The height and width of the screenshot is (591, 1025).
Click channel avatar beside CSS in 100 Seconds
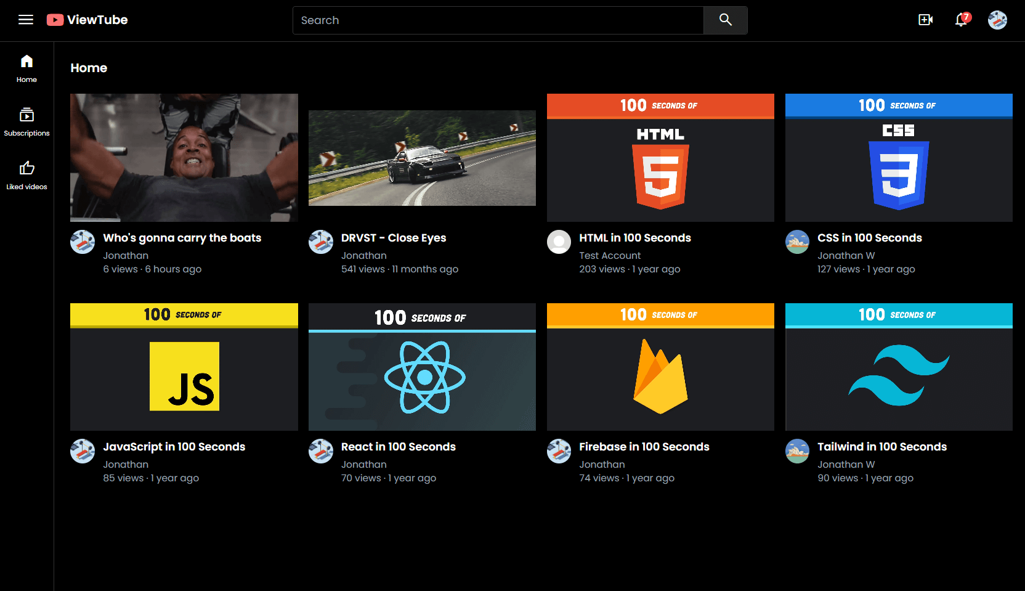(798, 242)
